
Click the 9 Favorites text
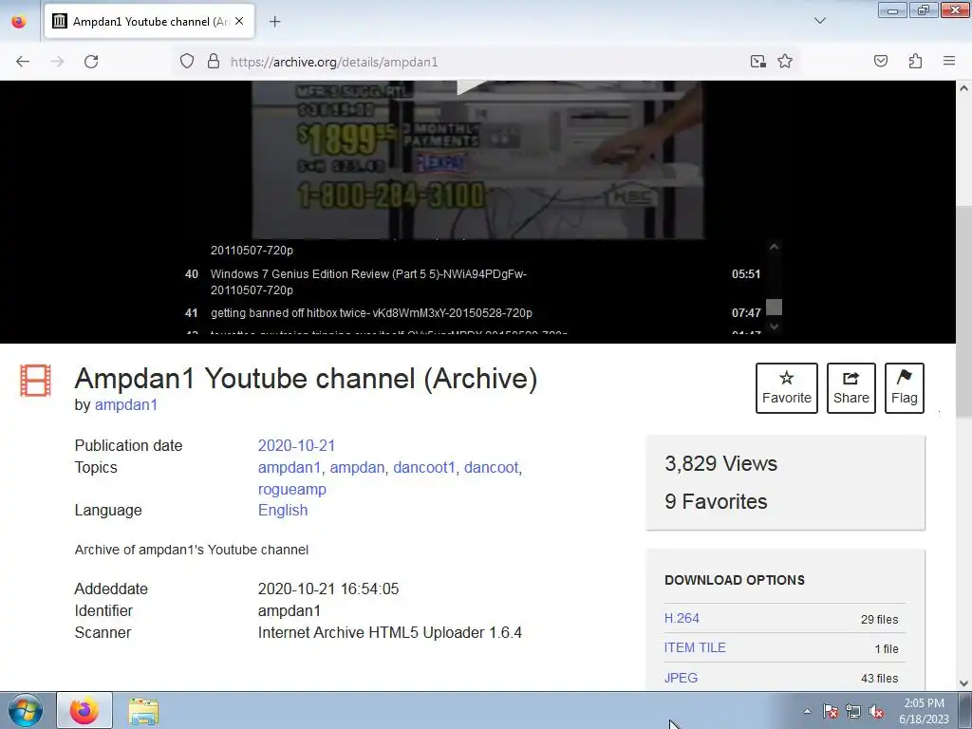pyautogui.click(x=716, y=501)
